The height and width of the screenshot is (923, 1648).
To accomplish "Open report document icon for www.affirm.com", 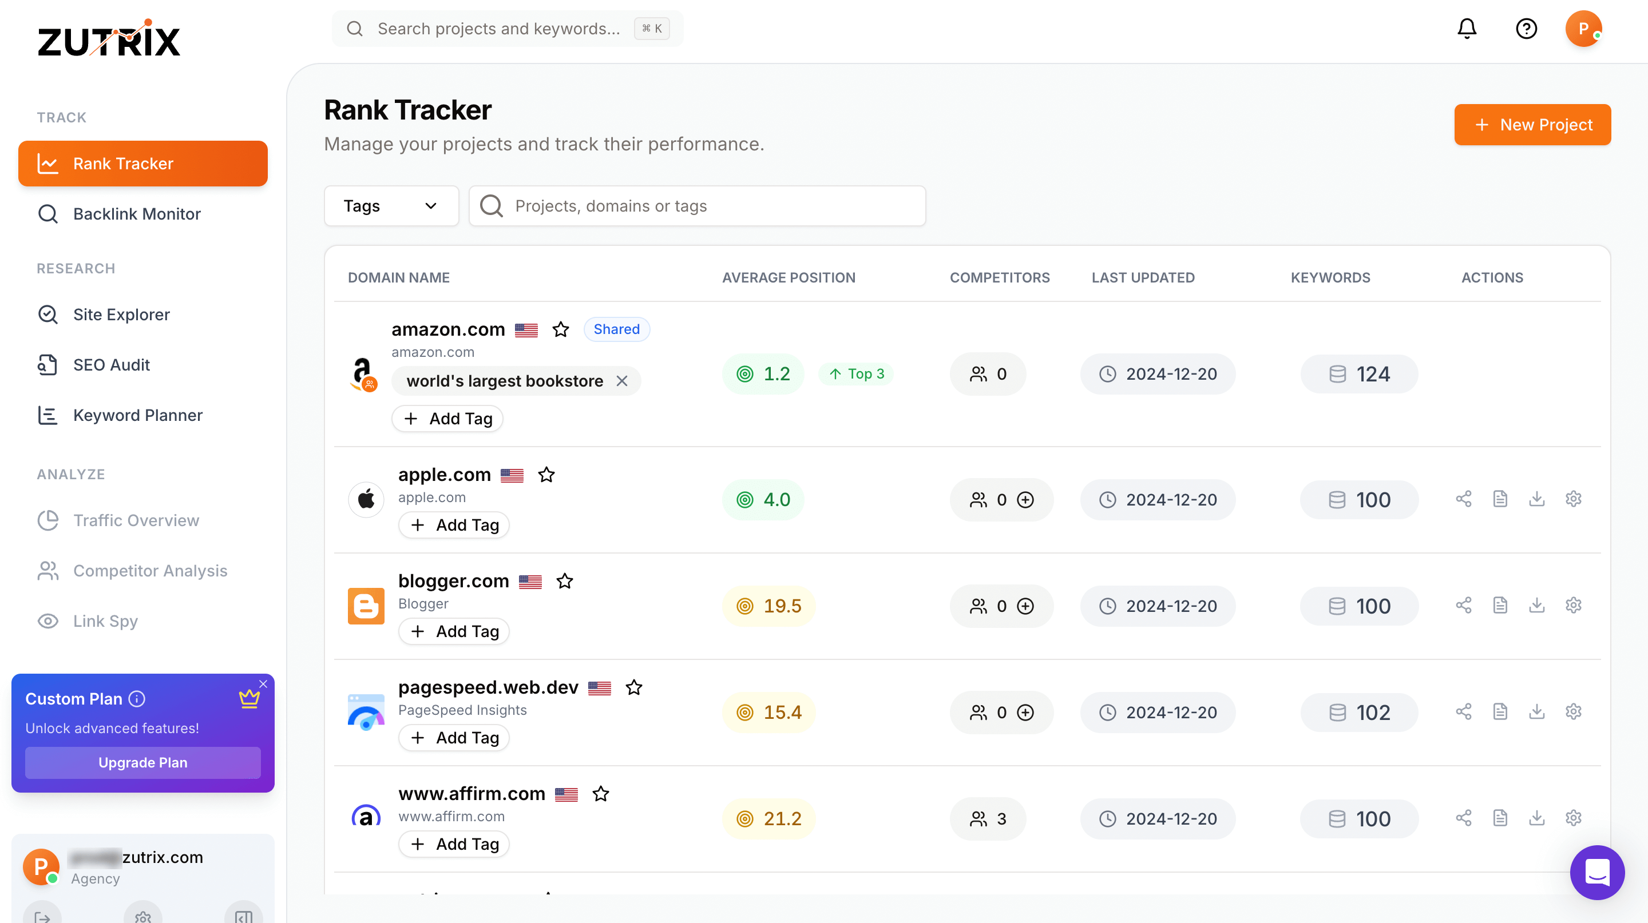I will (1500, 818).
